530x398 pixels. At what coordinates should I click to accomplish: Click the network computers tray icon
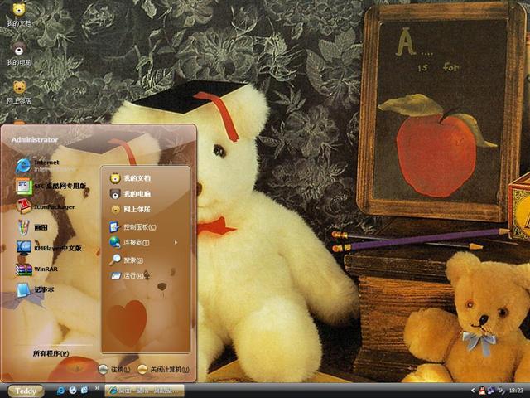coord(491,391)
